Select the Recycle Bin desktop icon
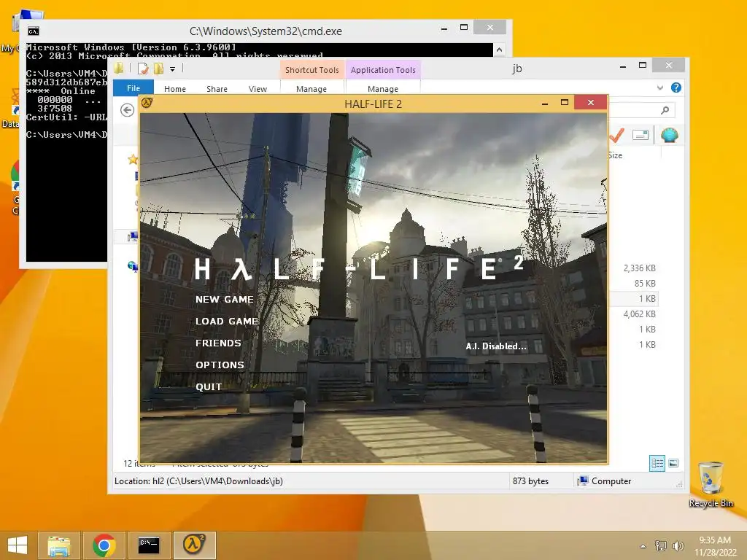The width and height of the screenshot is (747, 560). pyautogui.click(x=711, y=485)
